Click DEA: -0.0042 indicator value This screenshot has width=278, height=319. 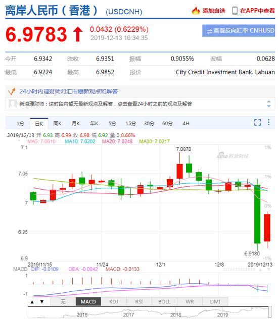coord(83,269)
